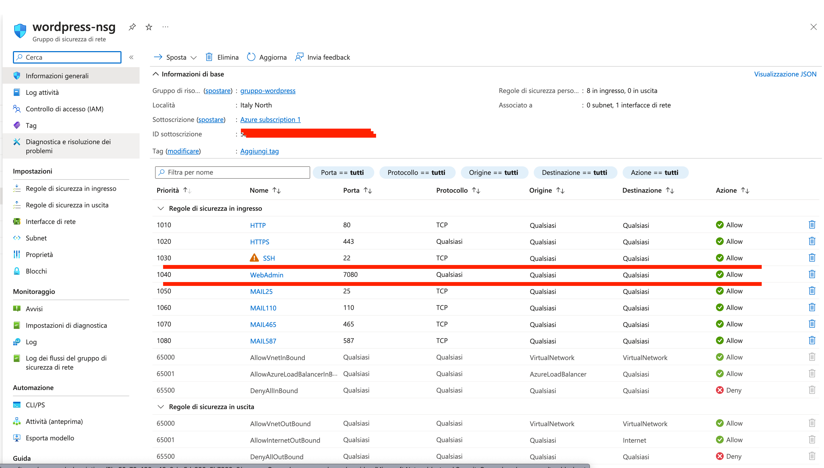Sort the table by Origine column
Viewport: 824px width, 468px height.
(x=547, y=190)
